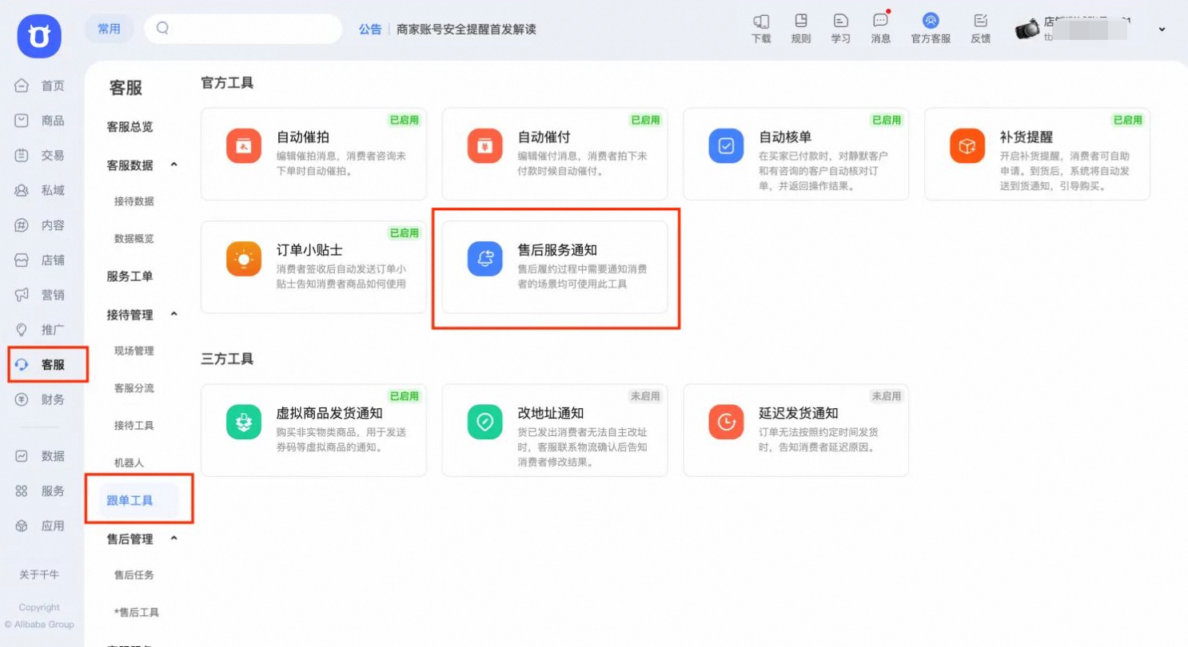Screen dimensions: 1188x647
Task: Open 商品 in left sidebar
Action: 40,121
